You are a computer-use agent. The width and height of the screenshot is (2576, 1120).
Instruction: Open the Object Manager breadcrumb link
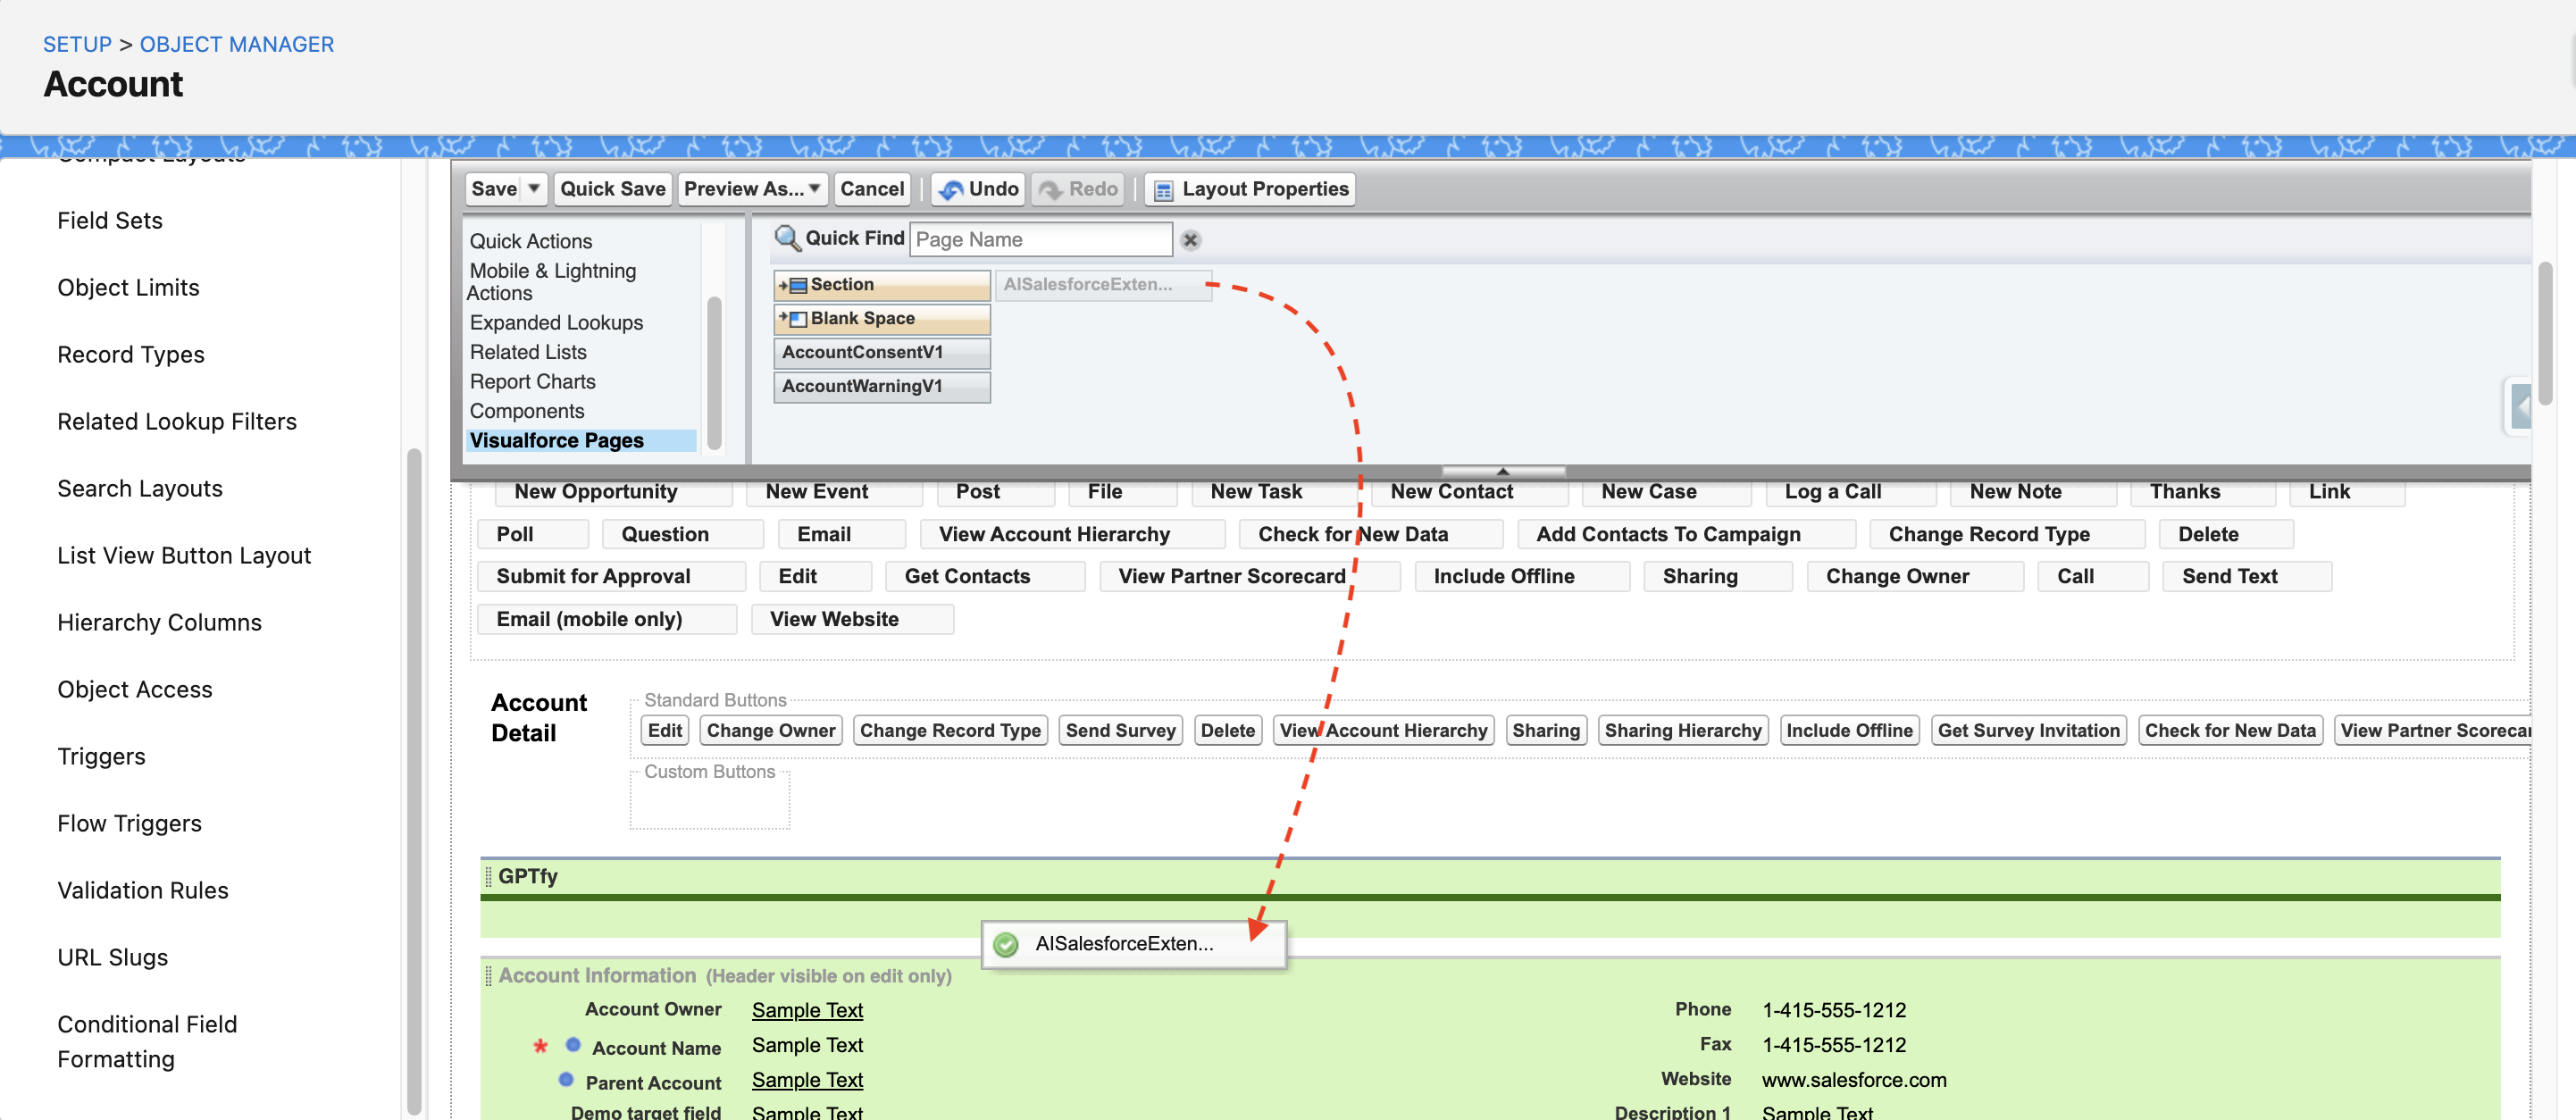coord(237,44)
